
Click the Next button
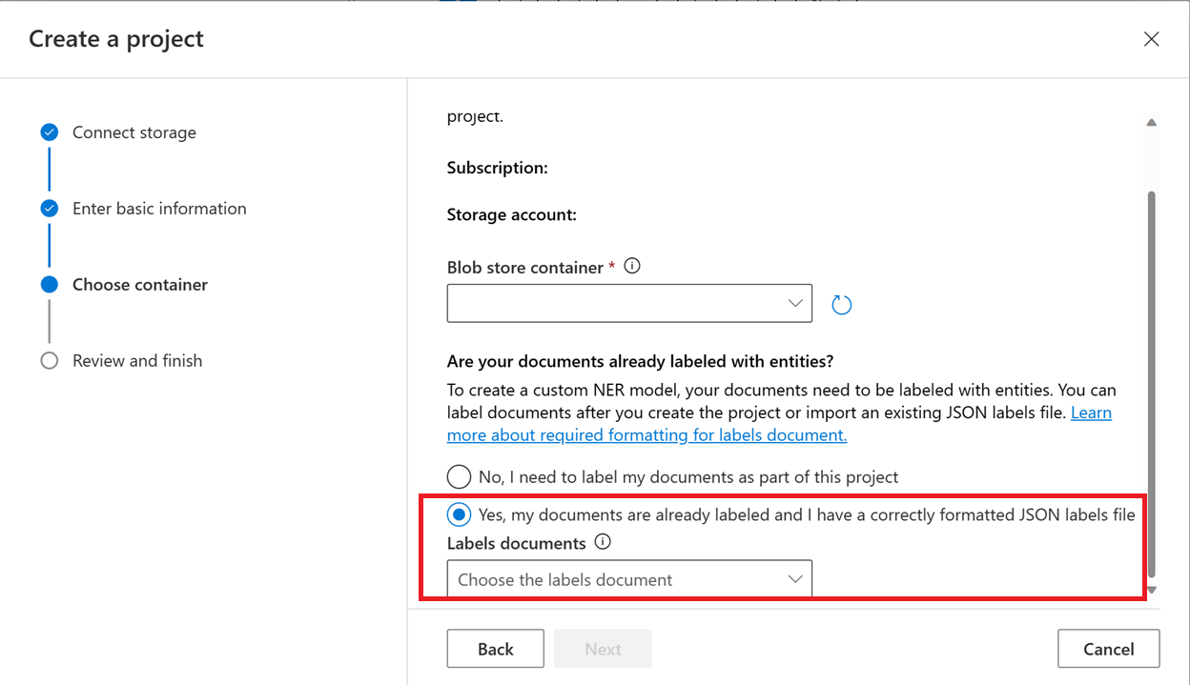[x=603, y=649]
